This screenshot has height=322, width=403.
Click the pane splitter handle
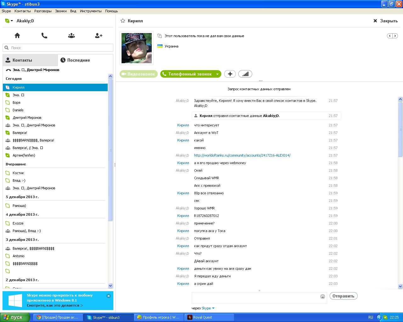click(x=115, y=165)
